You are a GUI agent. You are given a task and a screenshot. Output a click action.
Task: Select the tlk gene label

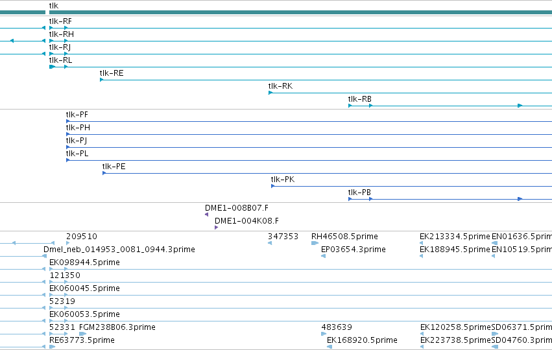point(54,6)
